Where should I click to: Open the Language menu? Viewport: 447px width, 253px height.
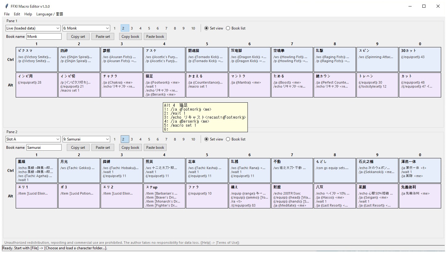[x=50, y=14]
